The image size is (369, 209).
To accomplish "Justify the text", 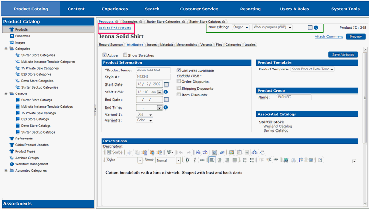I will (x=235, y=160).
